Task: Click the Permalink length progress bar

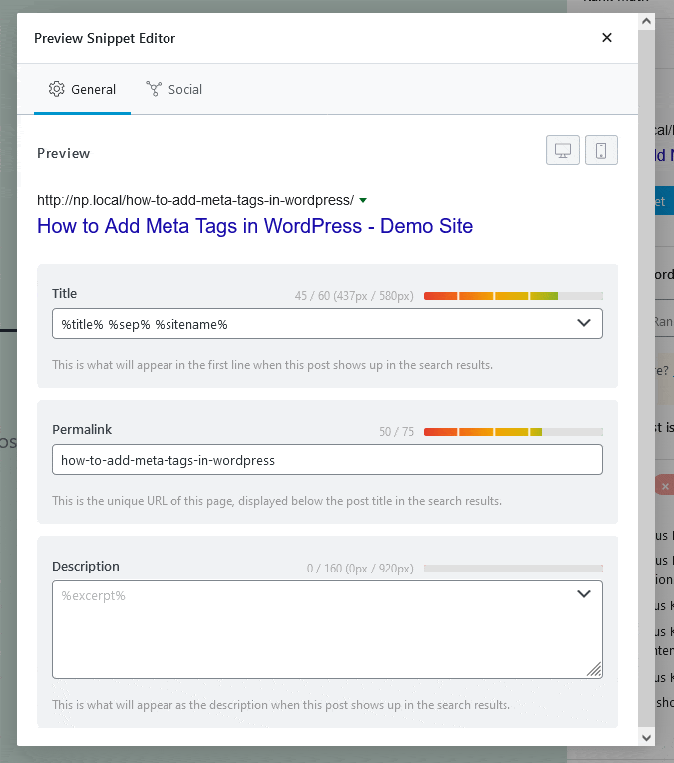Action: tap(513, 432)
